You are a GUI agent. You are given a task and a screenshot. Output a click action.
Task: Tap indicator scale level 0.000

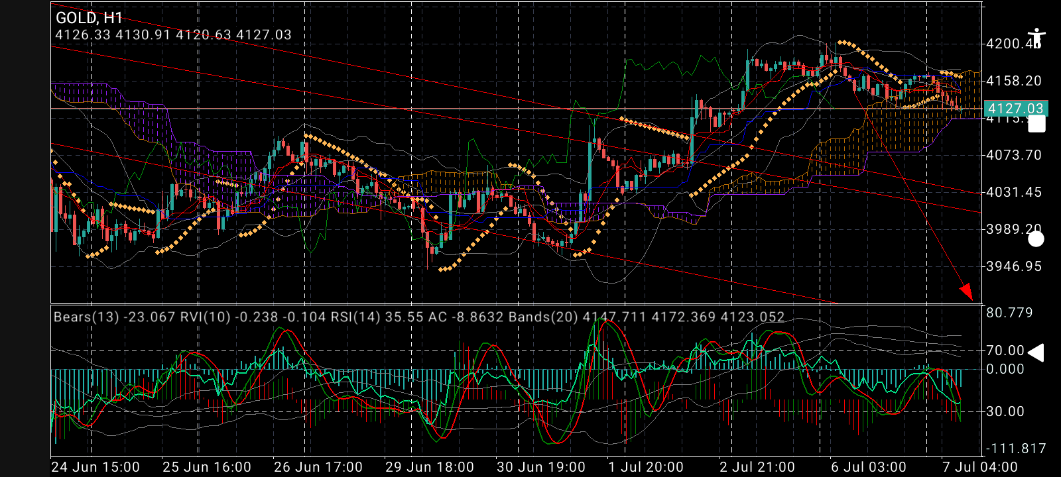coord(1005,369)
